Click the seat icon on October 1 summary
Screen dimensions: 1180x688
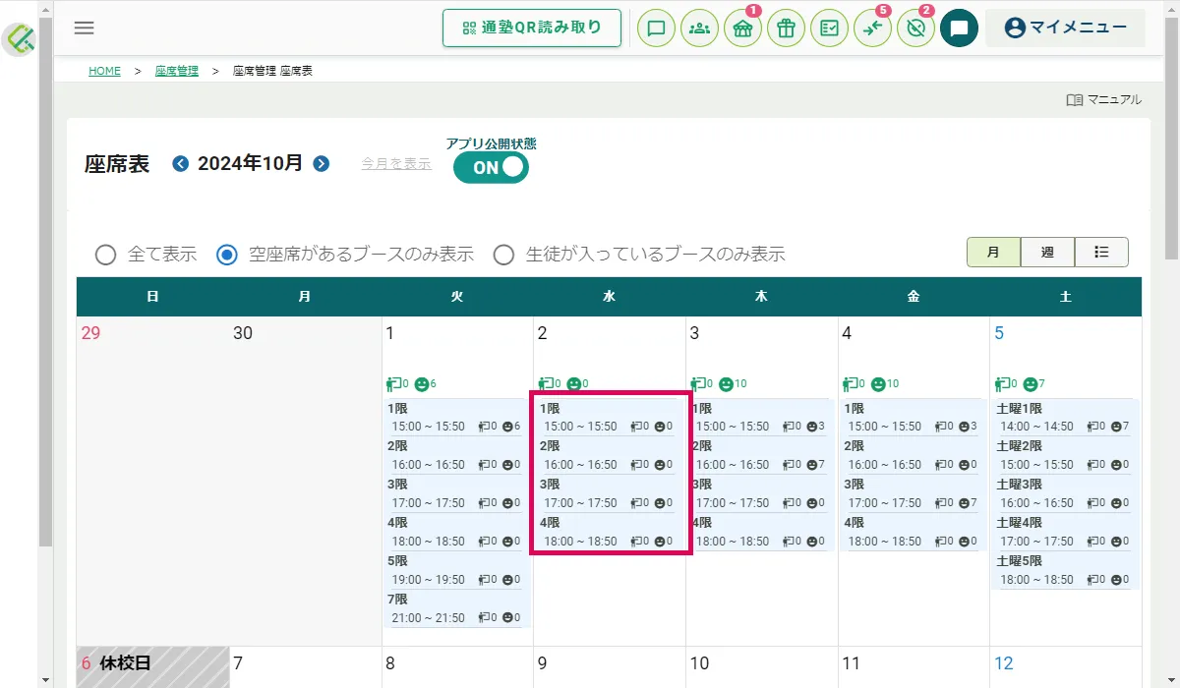(394, 384)
